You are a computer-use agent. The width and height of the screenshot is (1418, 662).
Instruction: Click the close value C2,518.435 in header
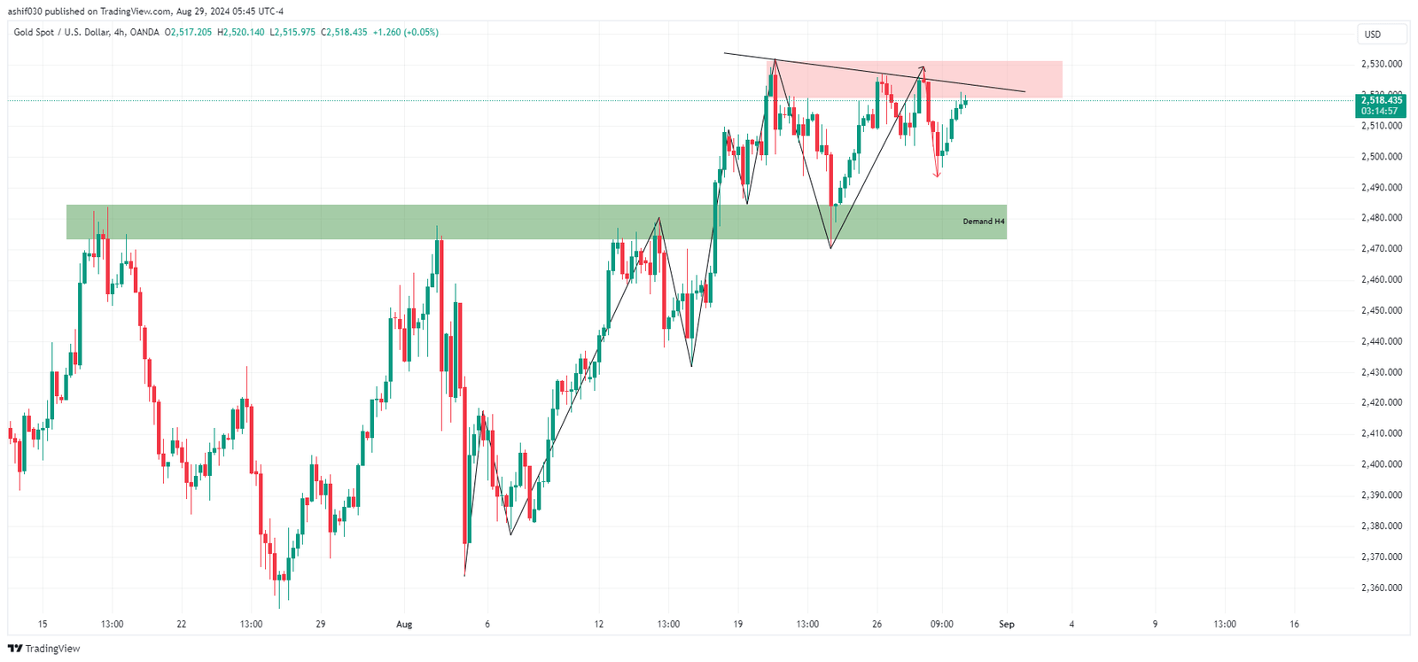tap(344, 32)
